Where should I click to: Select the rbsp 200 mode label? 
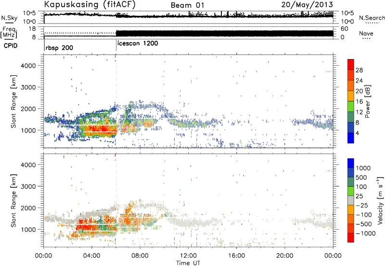click(x=59, y=48)
